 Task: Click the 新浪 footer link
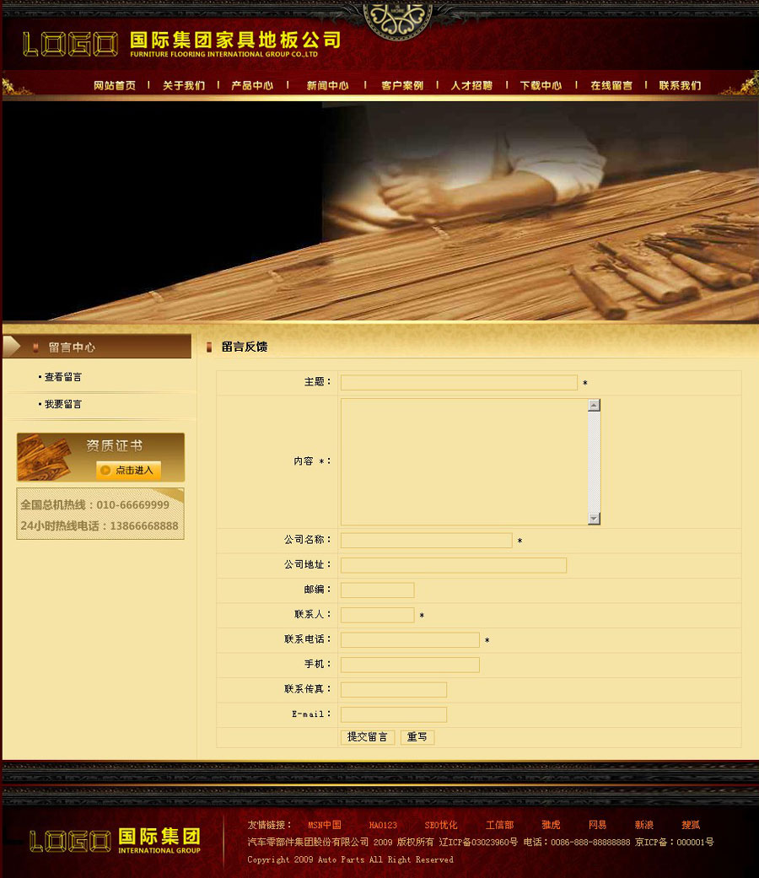(644, 825)
